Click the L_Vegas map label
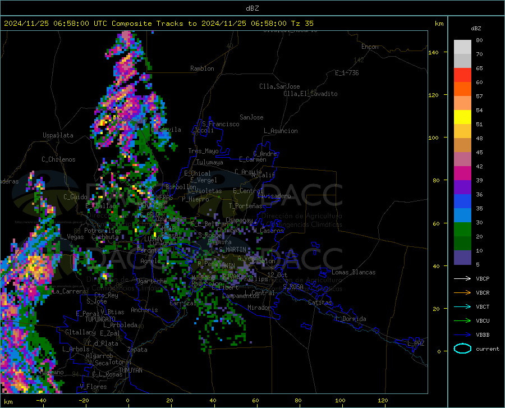Screen dimensions: 505x408 click(x=72, y=237)
